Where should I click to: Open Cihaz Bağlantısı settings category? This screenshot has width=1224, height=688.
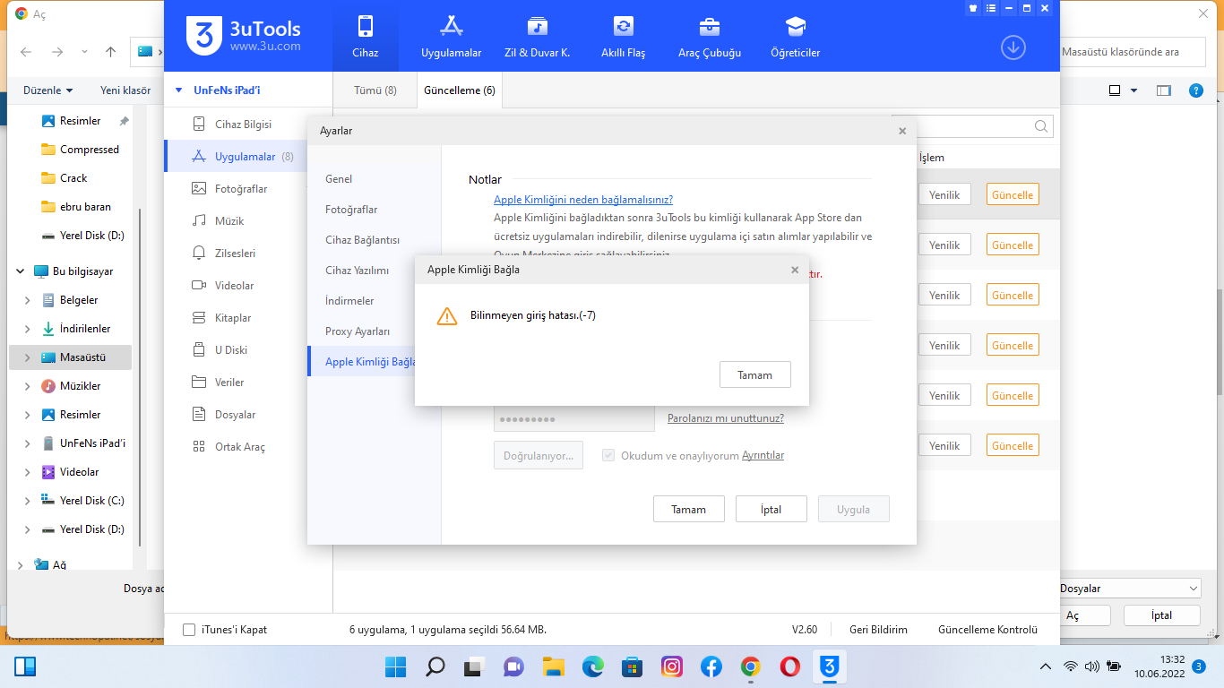tap(362, 240)
